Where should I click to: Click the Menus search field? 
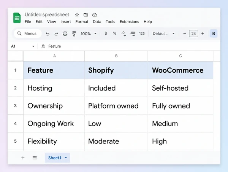28,33
